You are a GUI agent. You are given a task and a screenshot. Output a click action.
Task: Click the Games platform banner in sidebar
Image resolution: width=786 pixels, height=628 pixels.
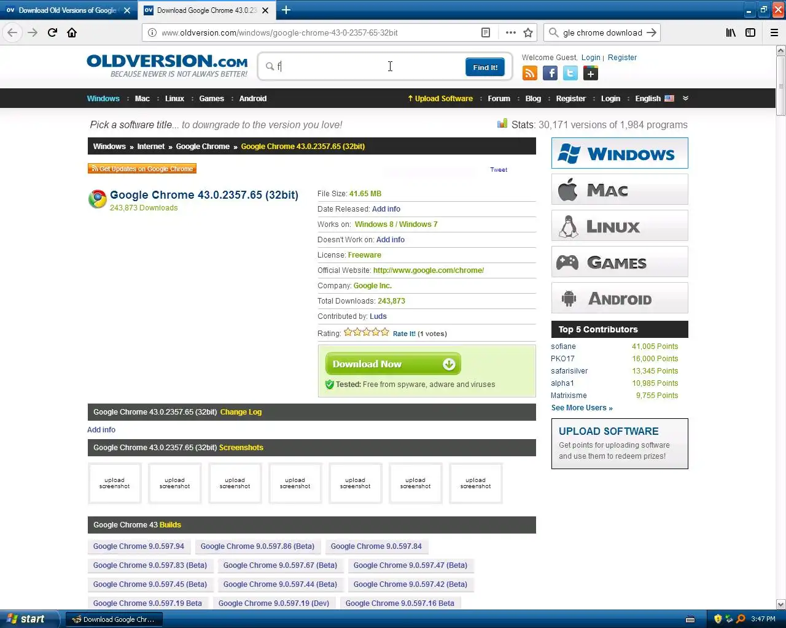click(620, 262)
